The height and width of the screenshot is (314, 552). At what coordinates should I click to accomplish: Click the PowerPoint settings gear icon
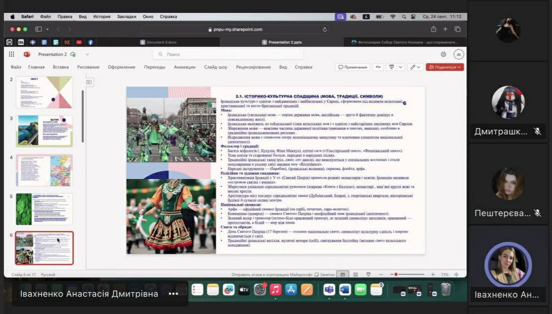coord(443,54)
